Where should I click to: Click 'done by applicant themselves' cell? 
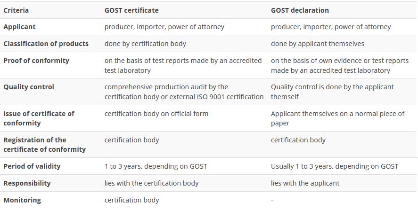coord(318,44)
